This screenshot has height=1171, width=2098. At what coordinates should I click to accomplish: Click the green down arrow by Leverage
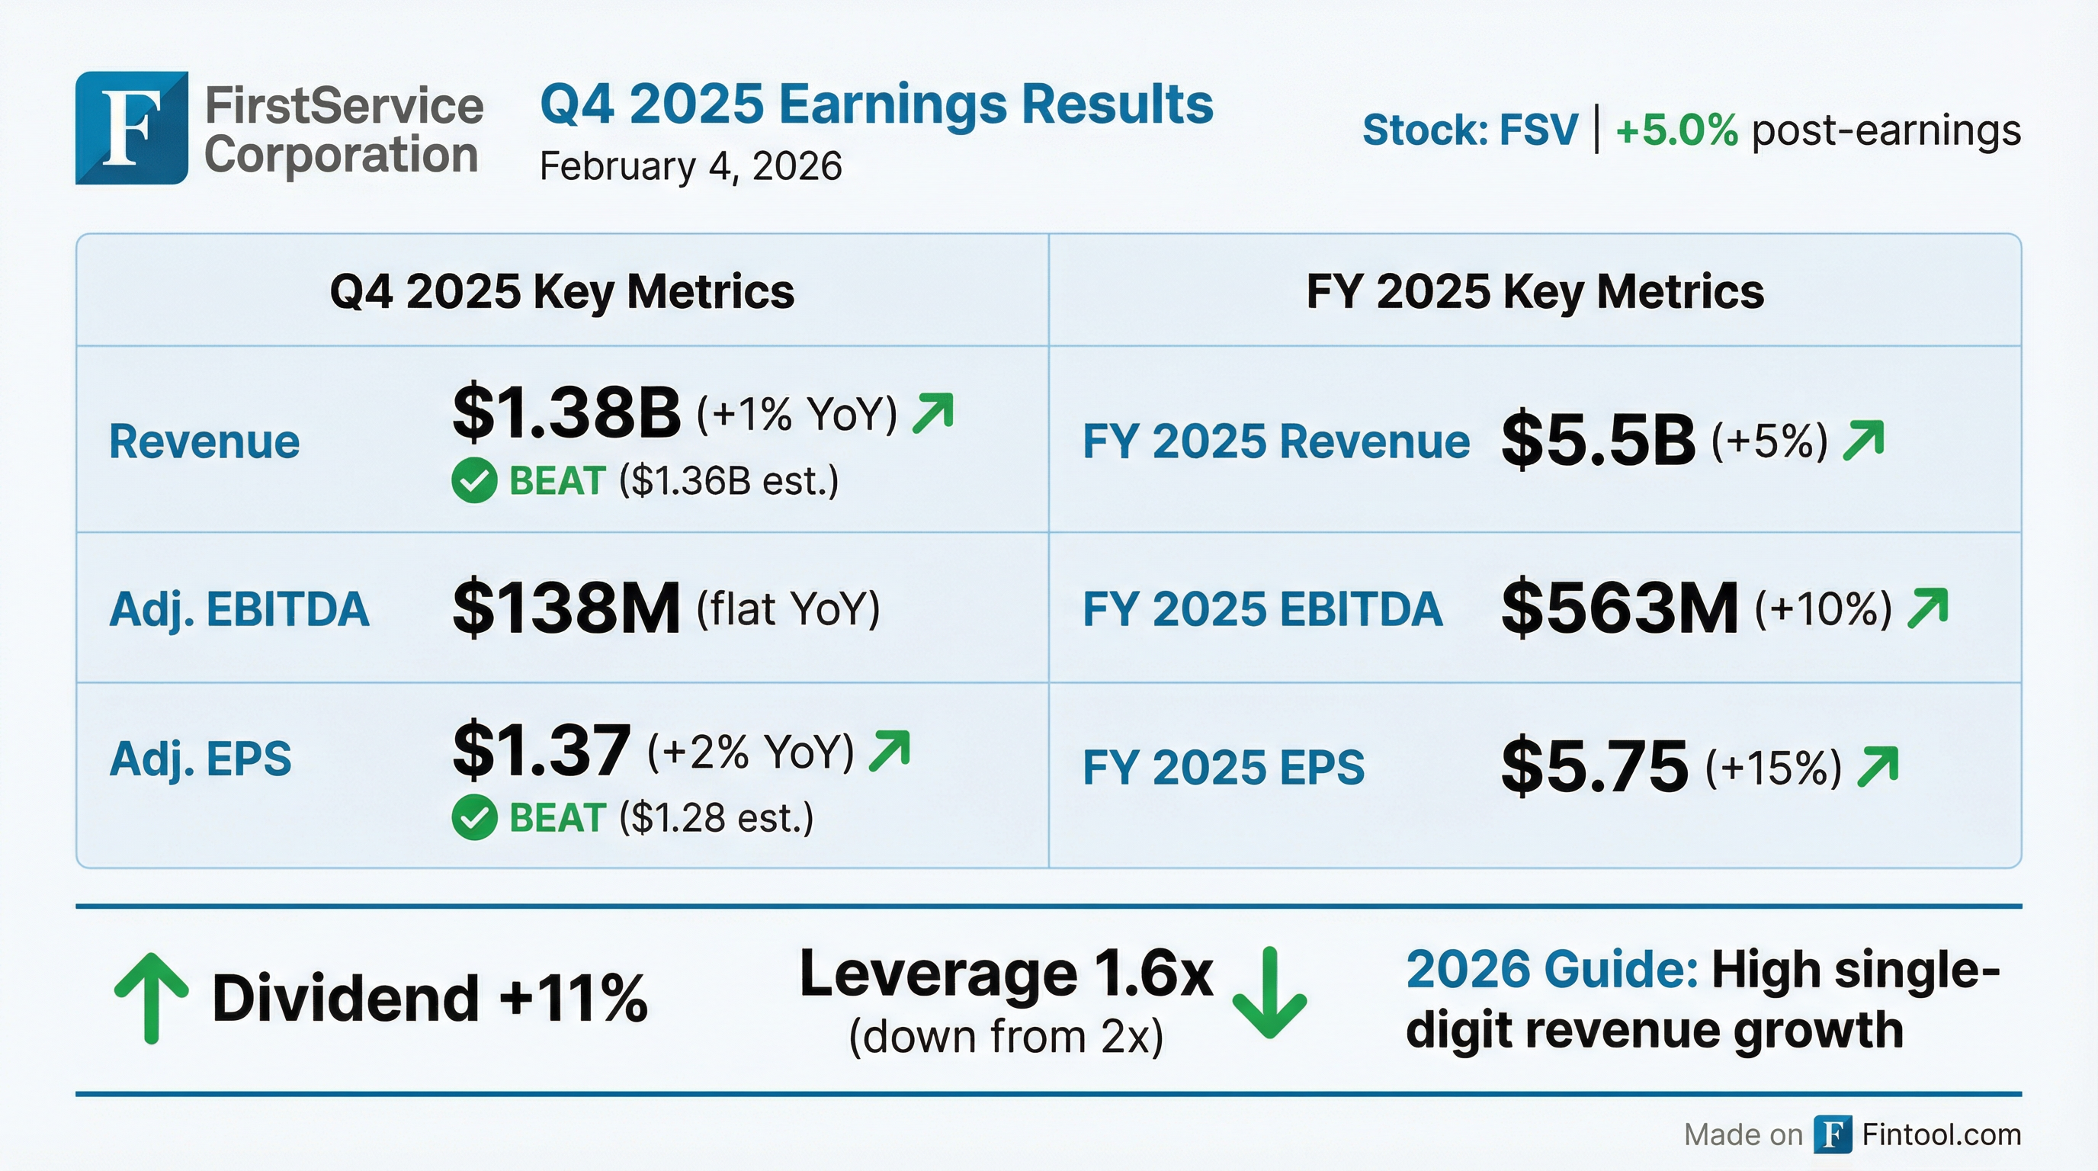pyautogui.click(x=1269, y=993)
